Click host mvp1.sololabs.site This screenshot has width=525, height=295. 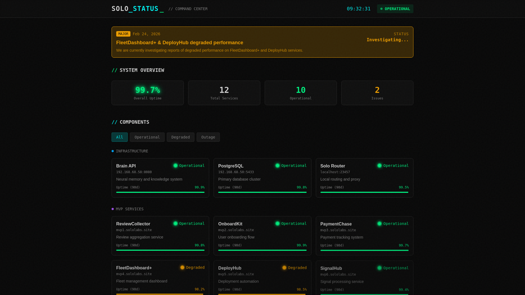click(x=134, y=230)
